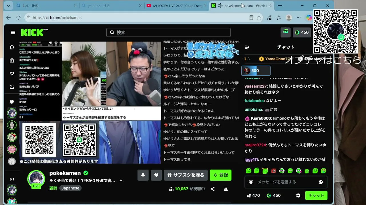Open the green icon button beside the 450 balance

point(286,32)
